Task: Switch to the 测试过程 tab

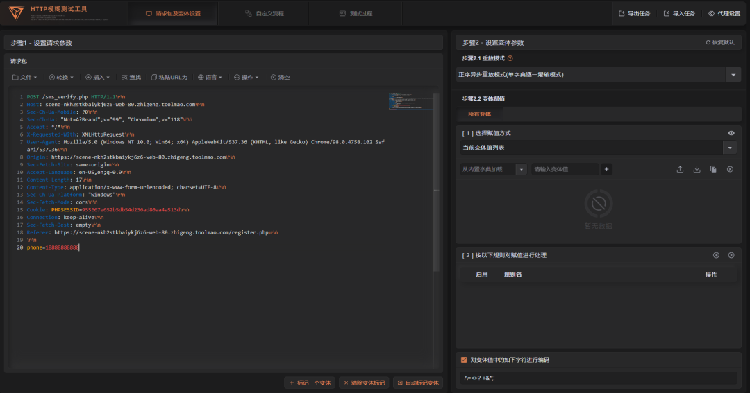Action: click(356, 13)
